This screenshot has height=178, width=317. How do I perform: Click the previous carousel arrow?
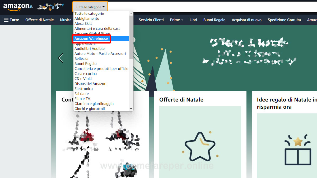tap(61, 58)
